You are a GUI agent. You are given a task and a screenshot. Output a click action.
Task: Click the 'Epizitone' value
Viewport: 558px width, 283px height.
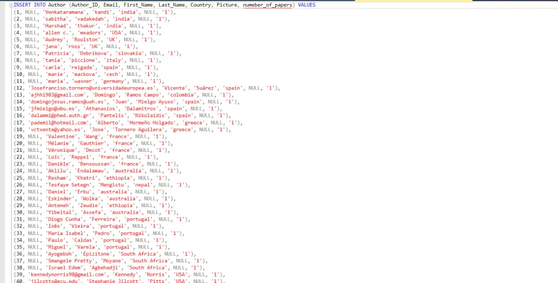click(96, 254)
